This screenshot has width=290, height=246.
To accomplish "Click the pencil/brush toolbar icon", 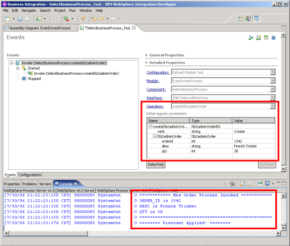I will (83, 18).
